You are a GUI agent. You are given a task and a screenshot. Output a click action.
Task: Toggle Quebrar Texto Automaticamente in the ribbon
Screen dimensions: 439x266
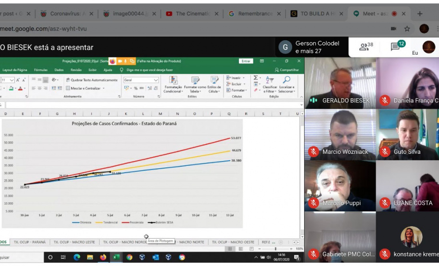[x=92, y=80]
